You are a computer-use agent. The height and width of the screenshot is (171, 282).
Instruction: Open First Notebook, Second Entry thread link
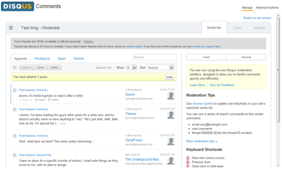(35, 155)
